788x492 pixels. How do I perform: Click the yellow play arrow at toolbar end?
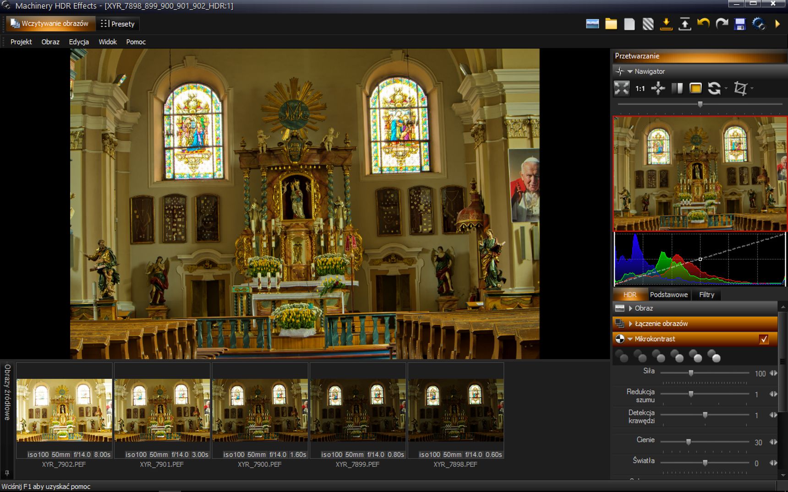(777, 24)
